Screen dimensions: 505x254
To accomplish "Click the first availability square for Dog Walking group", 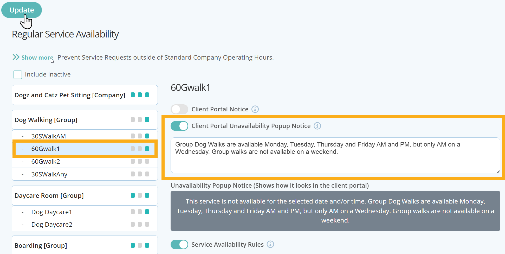I will (x=133, y=119).
